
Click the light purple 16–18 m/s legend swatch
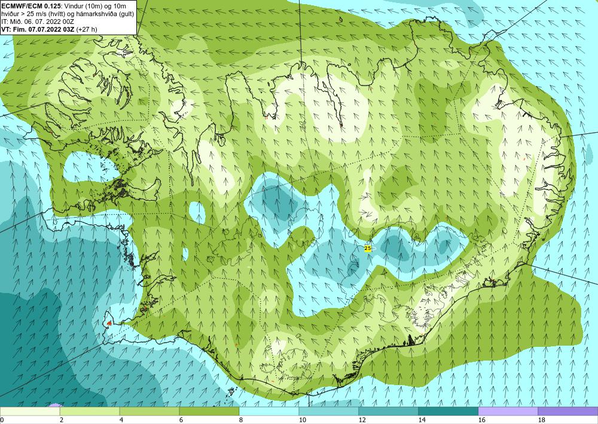click(508, 411)
